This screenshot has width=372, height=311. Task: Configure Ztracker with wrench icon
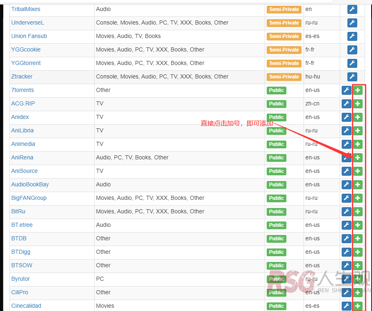(x=352, y=77)
